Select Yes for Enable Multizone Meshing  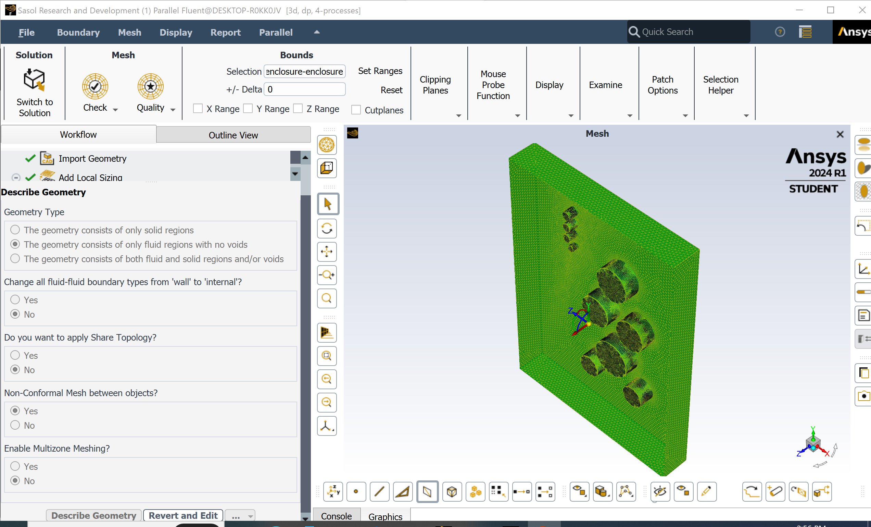click(x=15, y=466)
